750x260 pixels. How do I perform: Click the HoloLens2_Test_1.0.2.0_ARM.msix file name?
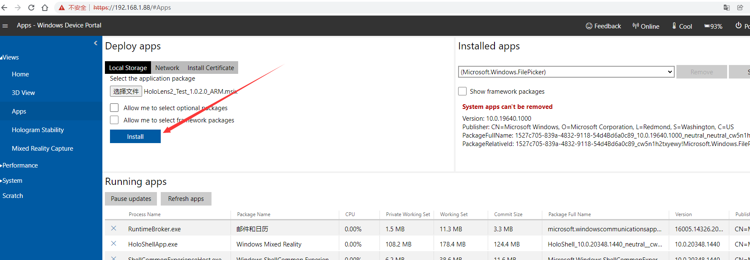[x=191, y=91]
